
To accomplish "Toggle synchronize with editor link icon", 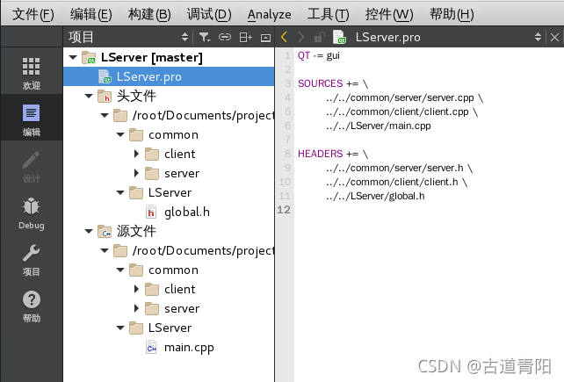I will [225, 37].
